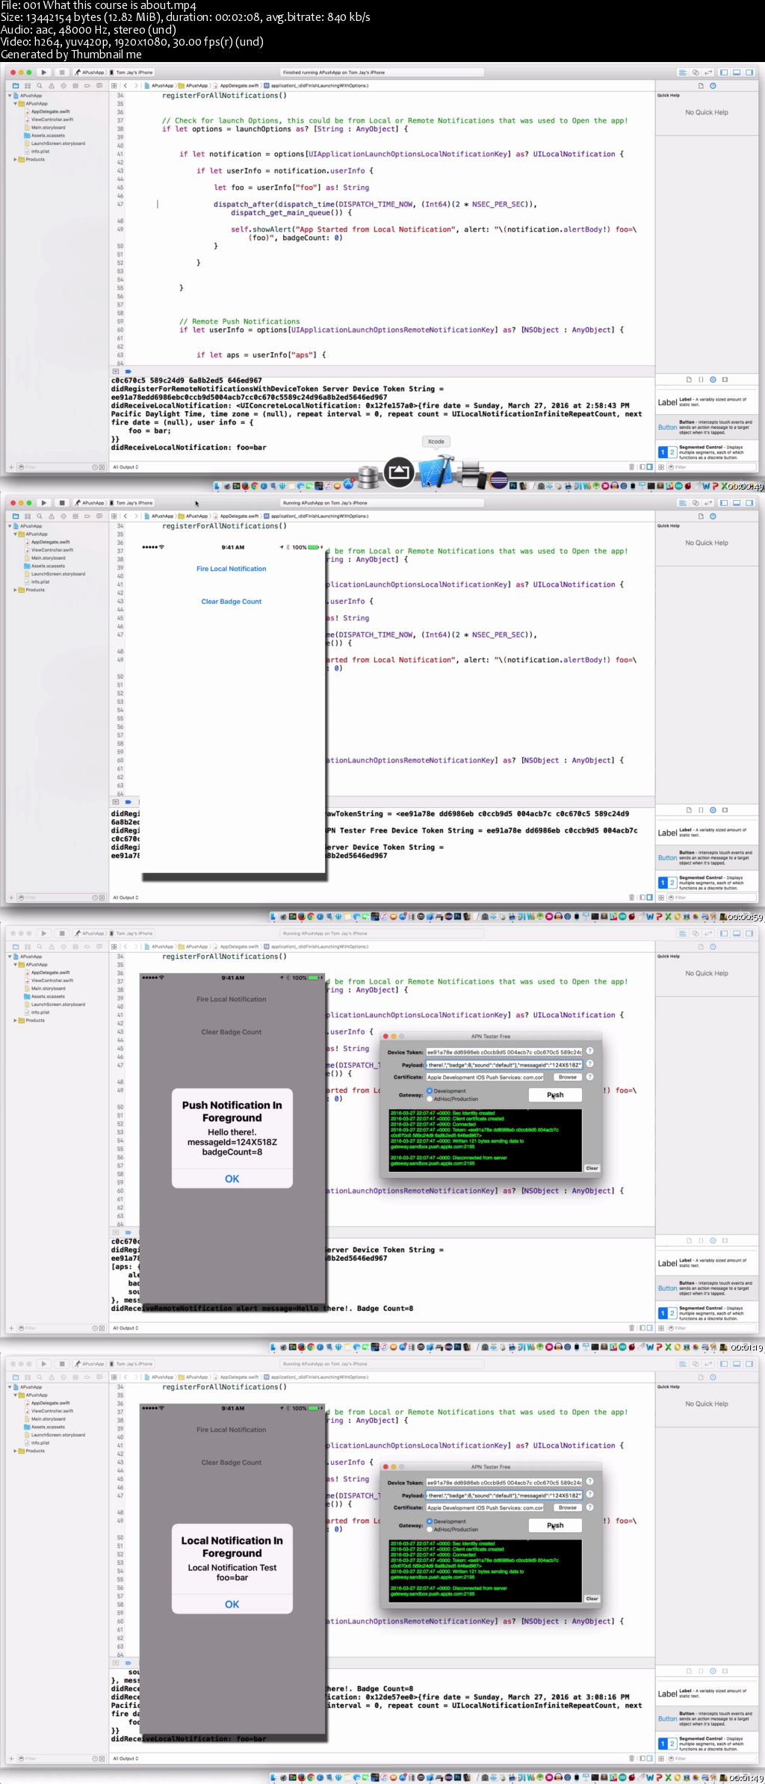Toggle navigator panel visibility, 00:00:49 frame
765x1784 pixels.
pos(723,72)
